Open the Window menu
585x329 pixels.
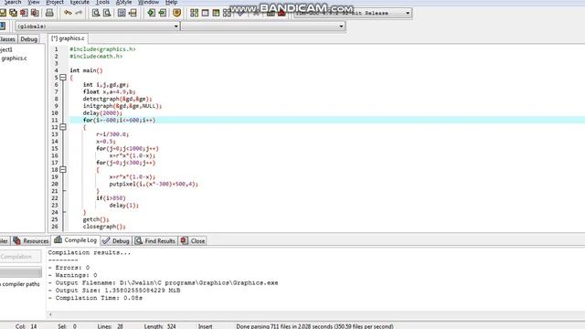tap(148, 2)
